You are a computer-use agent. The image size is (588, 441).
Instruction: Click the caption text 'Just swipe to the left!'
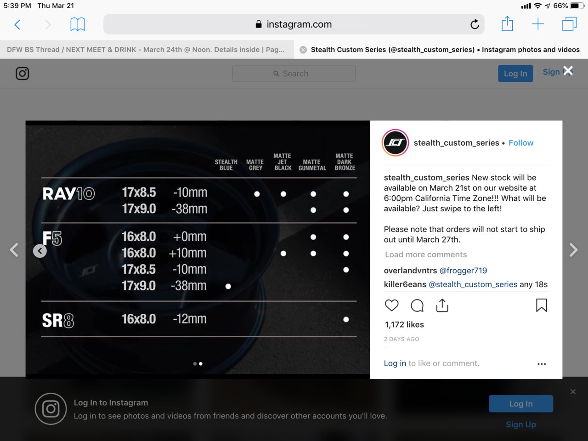(x=462, y=209)
